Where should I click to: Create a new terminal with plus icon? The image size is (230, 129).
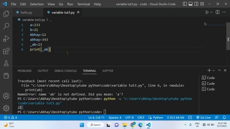tap(209, 70)
